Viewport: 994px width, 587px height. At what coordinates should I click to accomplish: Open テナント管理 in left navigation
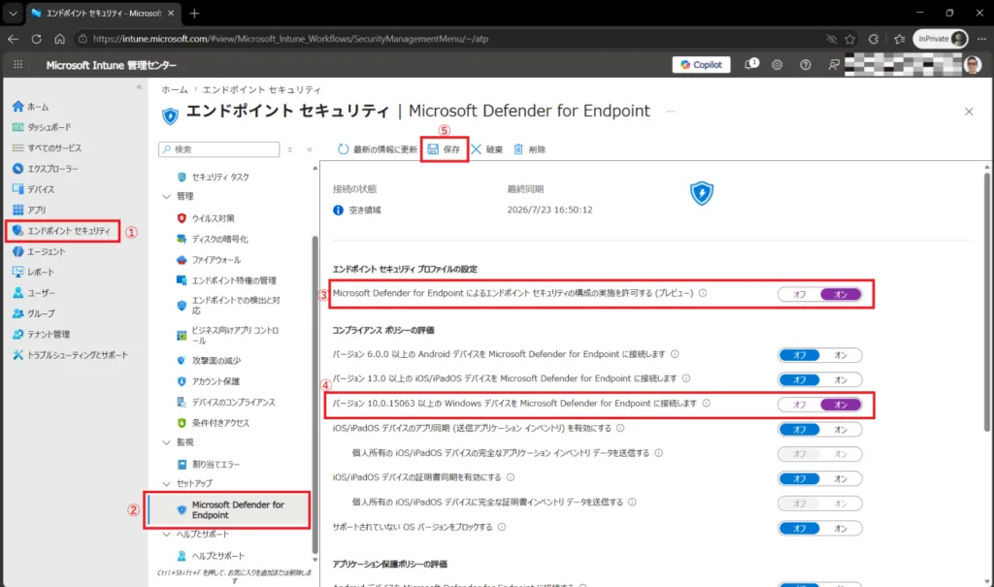(41, 334)
